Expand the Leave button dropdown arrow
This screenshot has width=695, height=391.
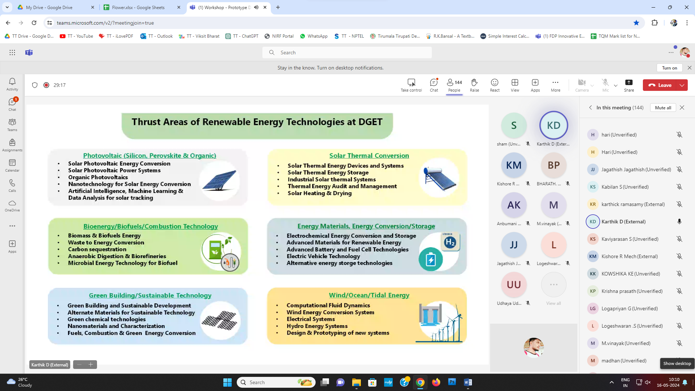pyautogui.click(x=682, y=85)
